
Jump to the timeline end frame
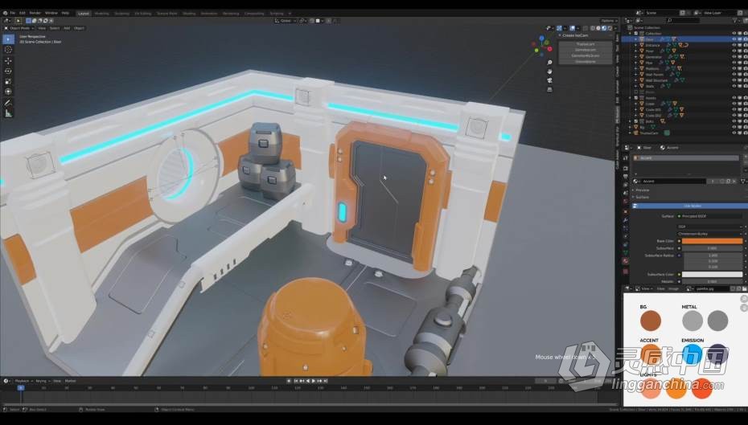click(x=326, y=381)
